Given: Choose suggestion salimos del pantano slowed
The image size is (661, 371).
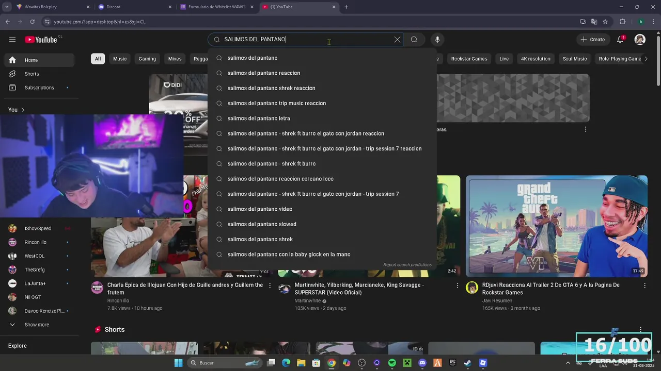Looking at the screenshot, I should tap(322, 224).
